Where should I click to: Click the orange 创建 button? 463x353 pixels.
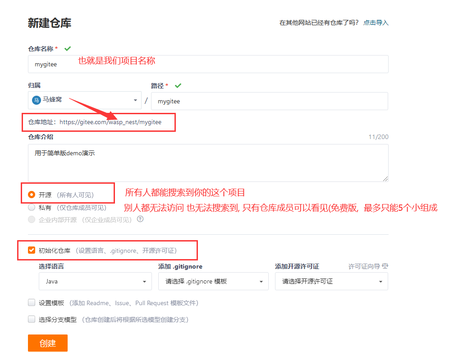click(x=48, y=343)
